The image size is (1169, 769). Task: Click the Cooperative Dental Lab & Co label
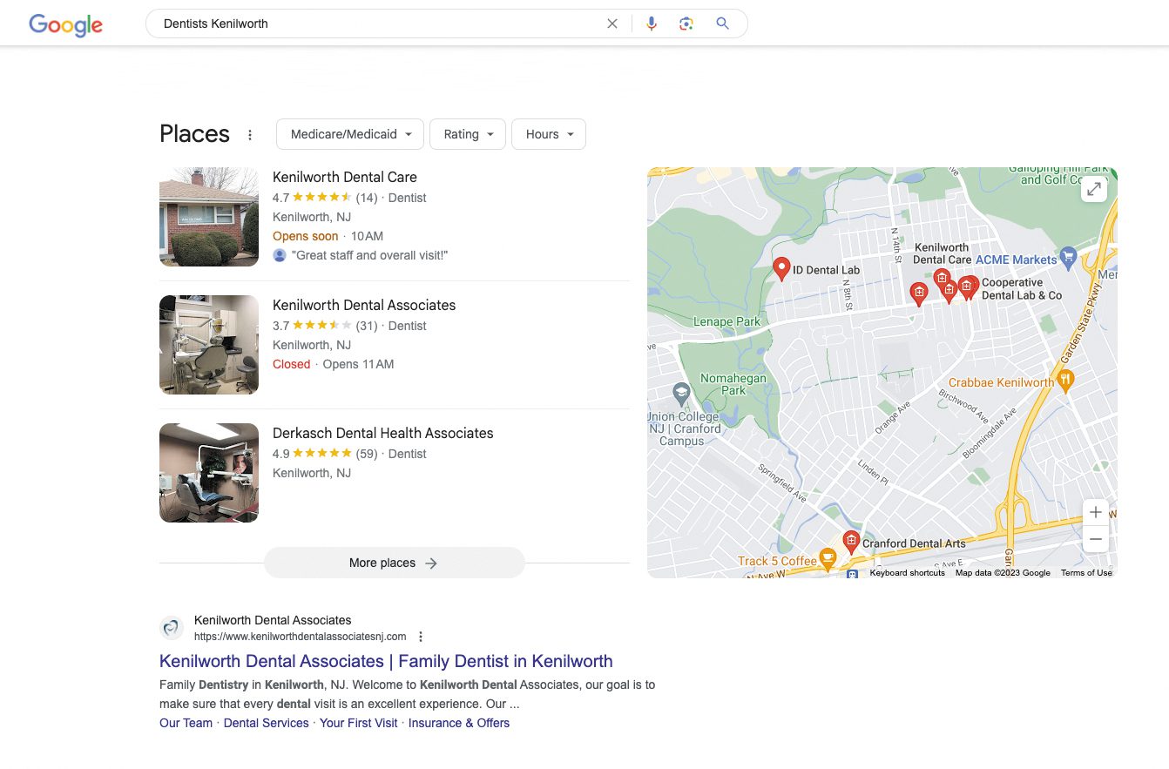1022,288
